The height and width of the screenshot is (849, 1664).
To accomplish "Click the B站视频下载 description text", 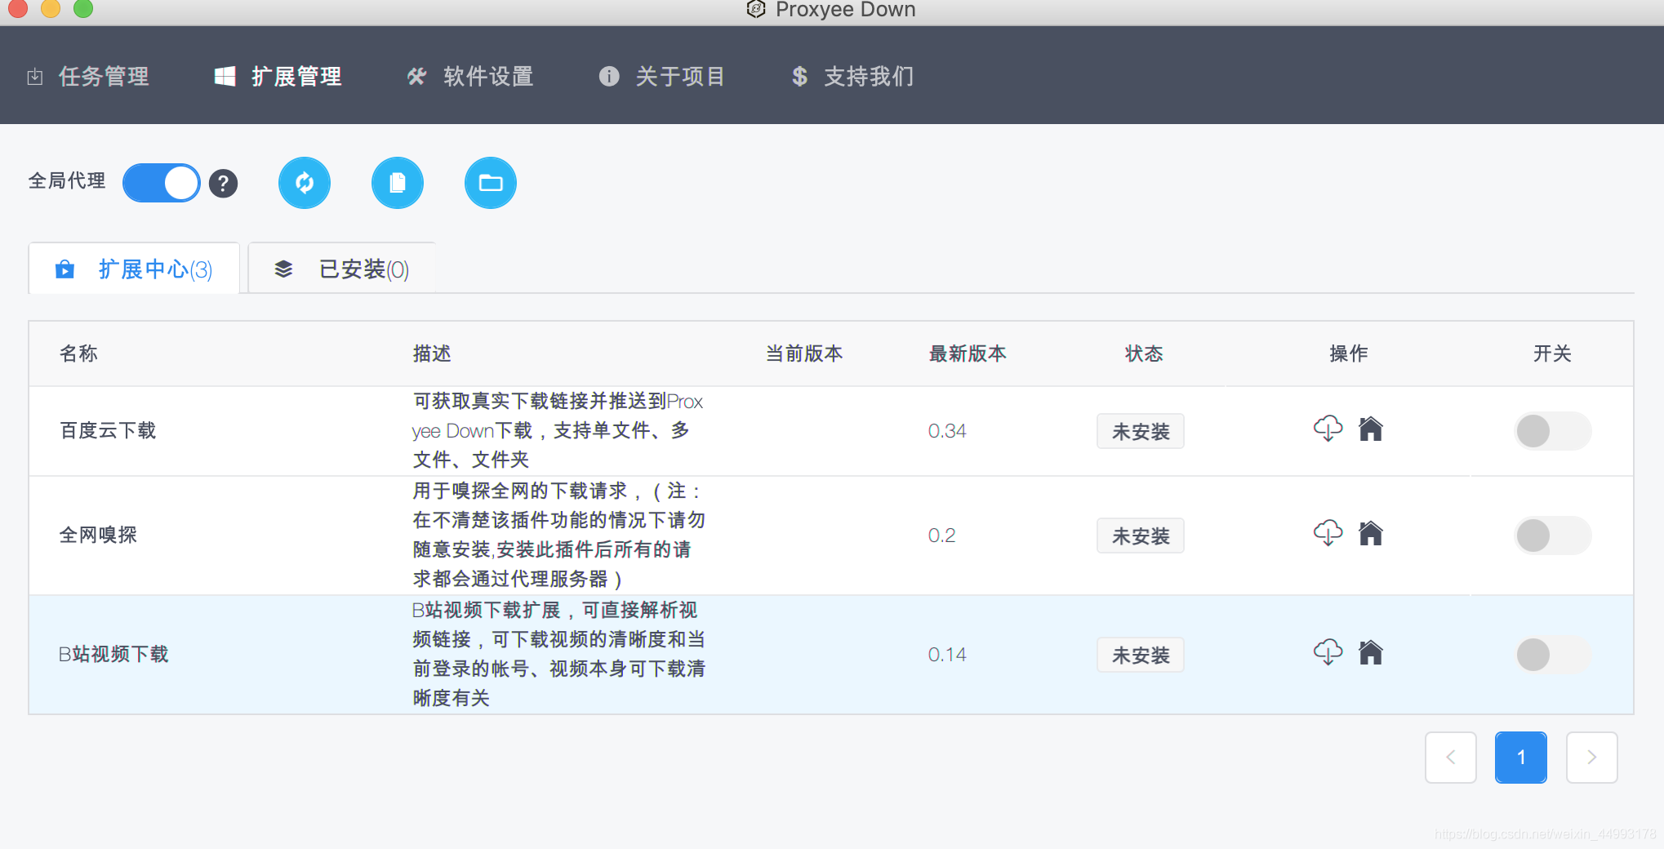I will coord(558,654).
